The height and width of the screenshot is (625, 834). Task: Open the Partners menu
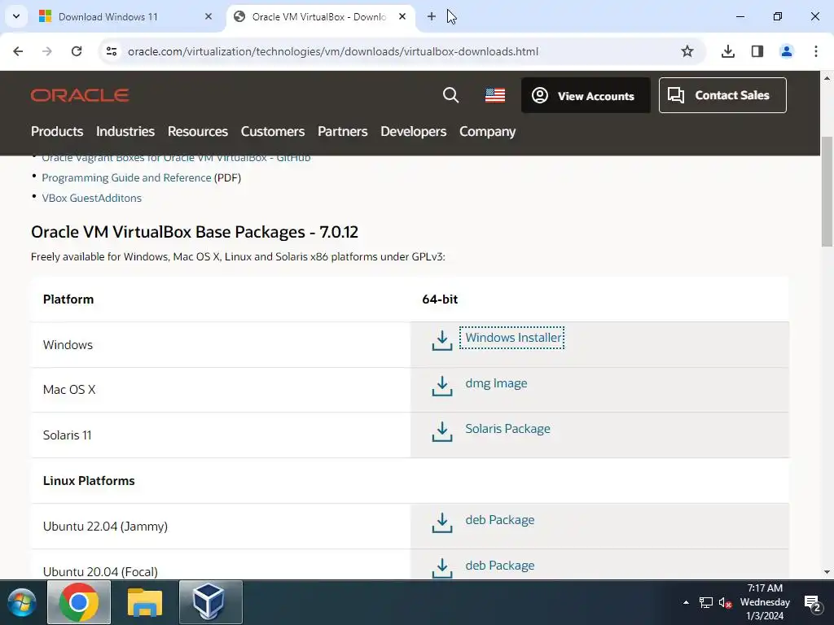tap(343, 131)
